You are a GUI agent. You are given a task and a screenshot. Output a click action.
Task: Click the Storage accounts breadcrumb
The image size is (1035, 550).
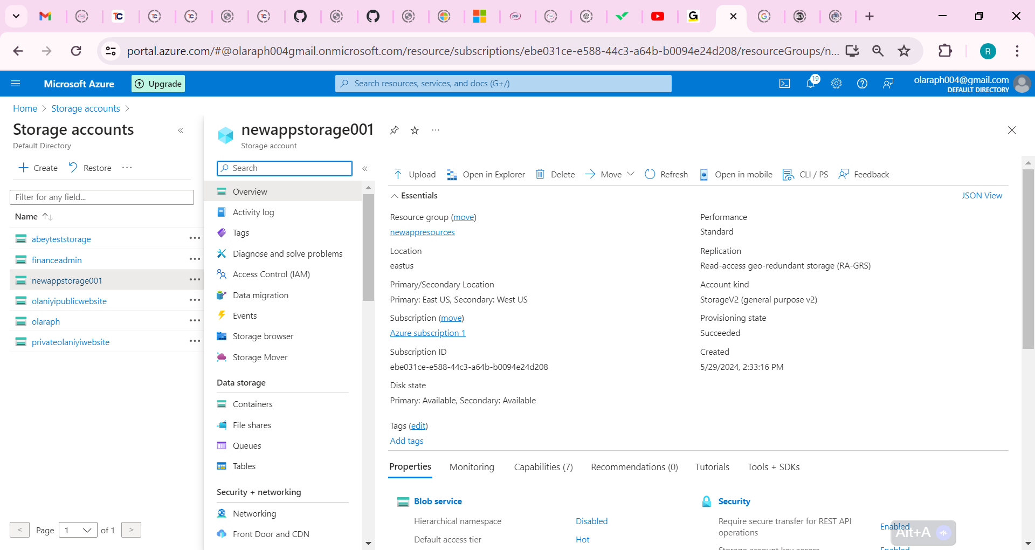86,108
